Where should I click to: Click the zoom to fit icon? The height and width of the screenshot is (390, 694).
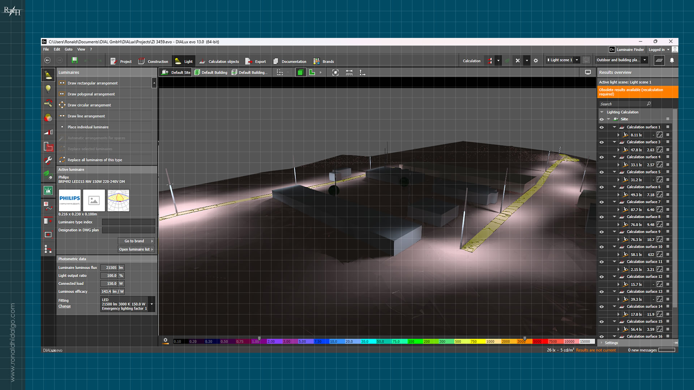335,73
